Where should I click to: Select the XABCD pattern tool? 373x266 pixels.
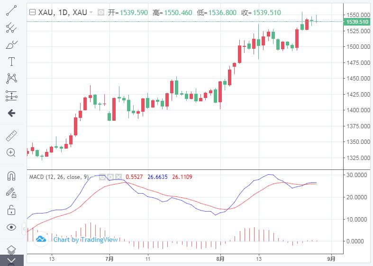pyautogui.click(x=11, y=79)
